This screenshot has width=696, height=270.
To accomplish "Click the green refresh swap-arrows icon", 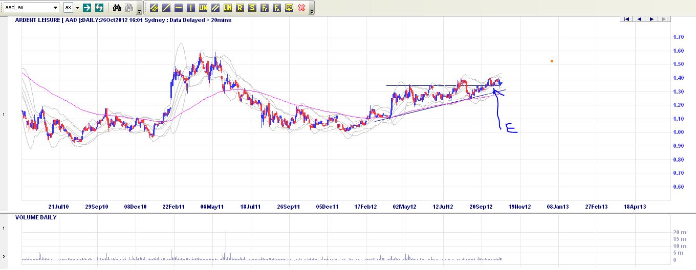I will (x=100, y=8).
